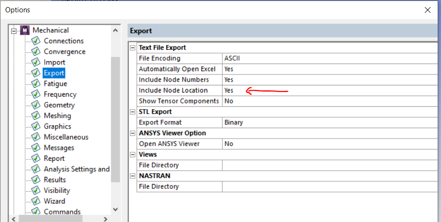The height and width of the screenshot is (222, 441).
Task: Toggle the Show Tensor Components value
Action: [329, 101]
